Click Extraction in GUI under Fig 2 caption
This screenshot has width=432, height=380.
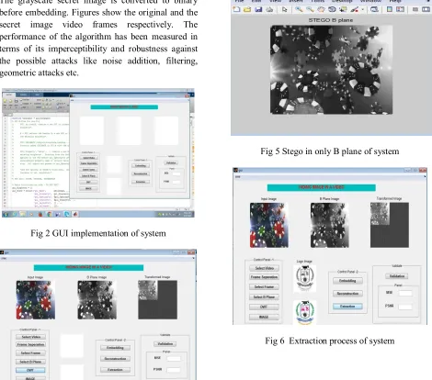(x=115, y=370)
